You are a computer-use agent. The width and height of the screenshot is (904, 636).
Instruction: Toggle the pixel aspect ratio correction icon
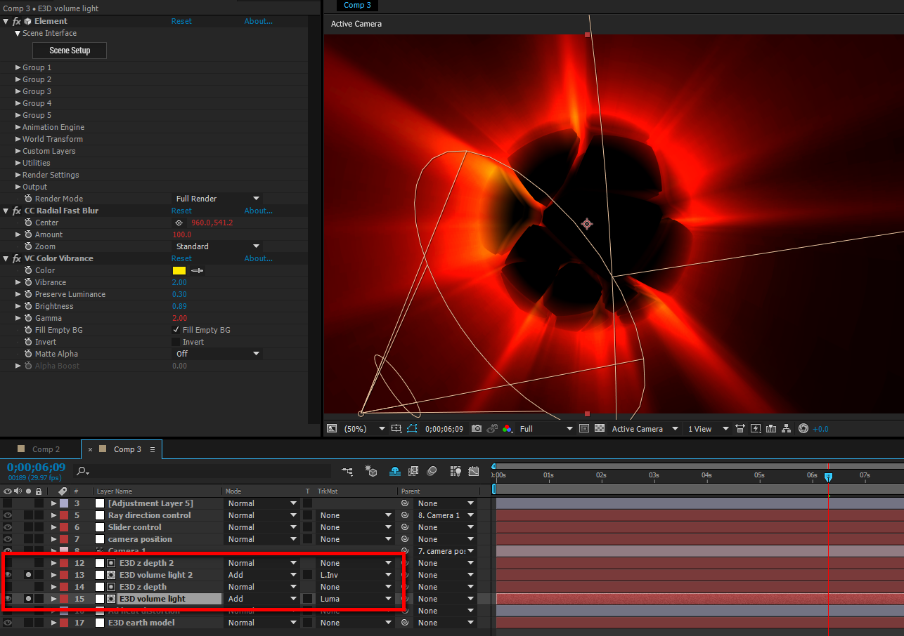pyautogui.click(x=740, y=428)
